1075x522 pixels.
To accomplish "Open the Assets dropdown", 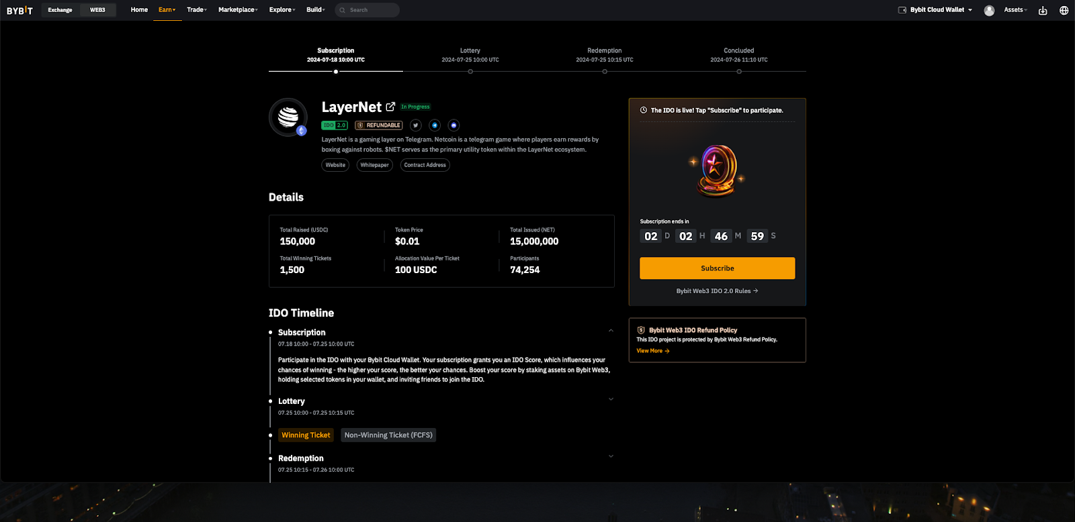I will click(1016, 10).
